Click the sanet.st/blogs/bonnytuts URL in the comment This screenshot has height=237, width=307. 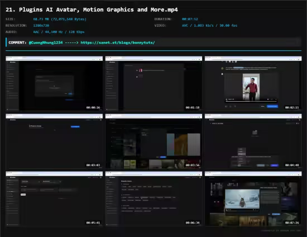tap(118, 42)
